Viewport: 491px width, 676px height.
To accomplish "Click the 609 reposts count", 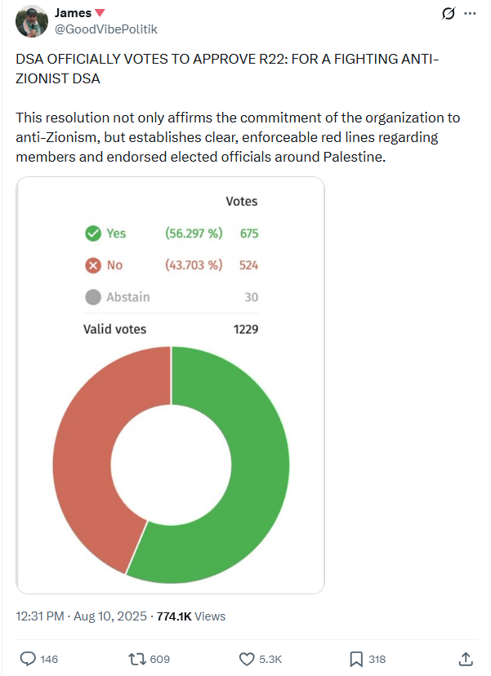I will (160, 659).
